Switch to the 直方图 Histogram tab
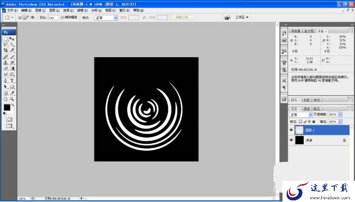 pos(309,31)
